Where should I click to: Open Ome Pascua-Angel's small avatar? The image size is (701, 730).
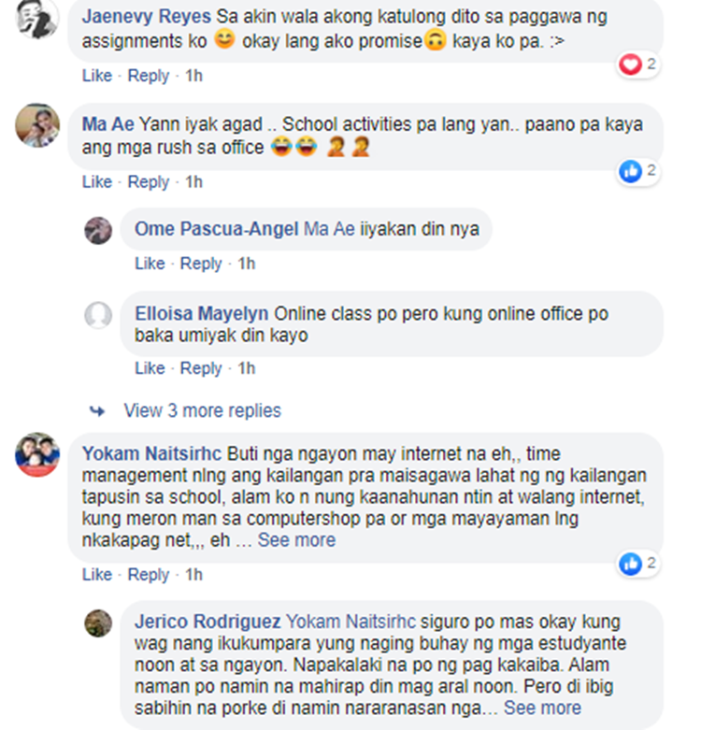[x=98, y=231]
